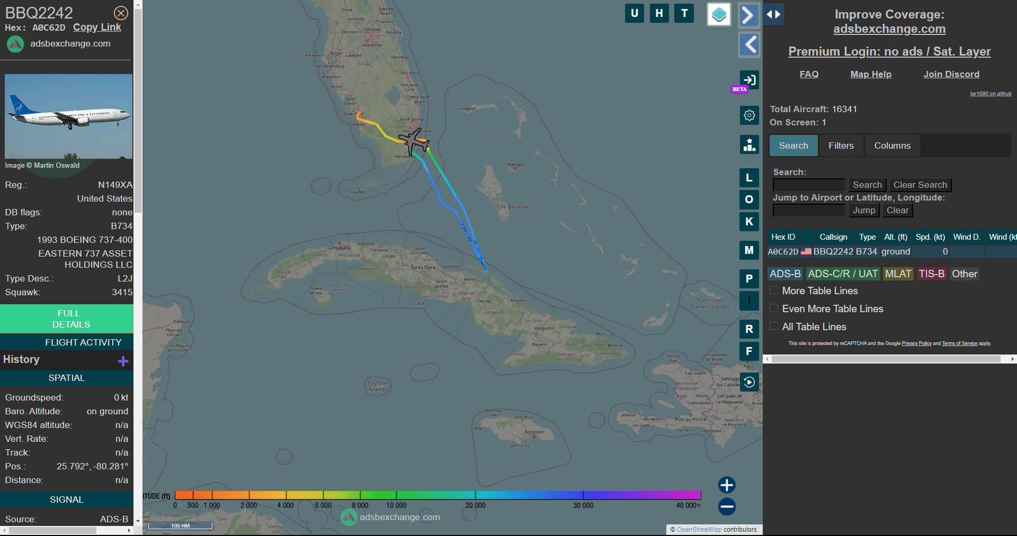Toggle the ADS-B source filter
This screenshot has height=536, width=1017.
785,274
